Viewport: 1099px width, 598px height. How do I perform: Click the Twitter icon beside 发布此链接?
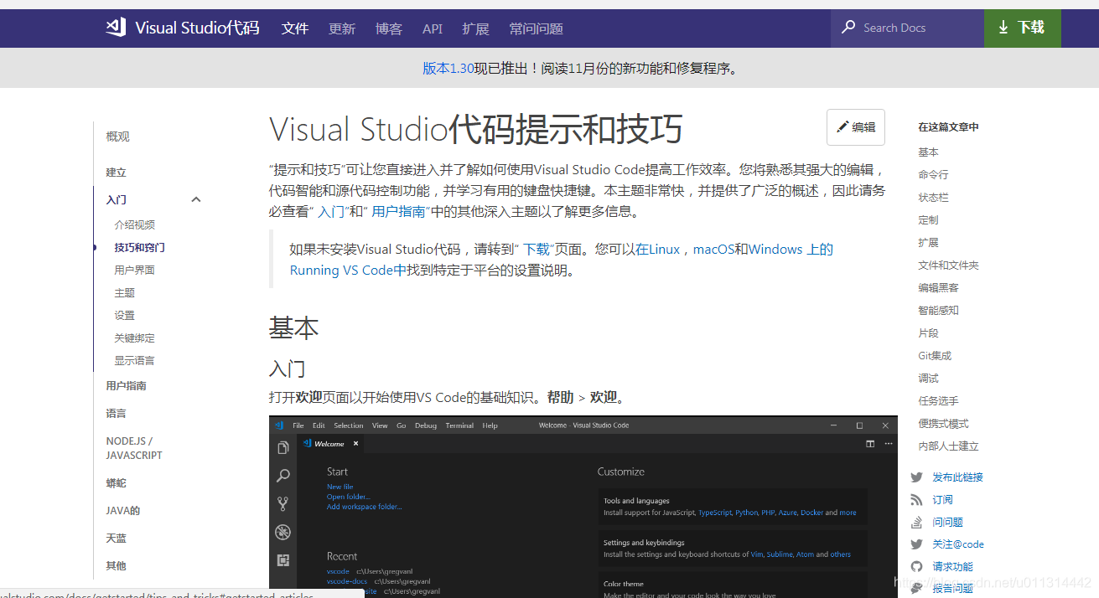(x=916, y=477)
